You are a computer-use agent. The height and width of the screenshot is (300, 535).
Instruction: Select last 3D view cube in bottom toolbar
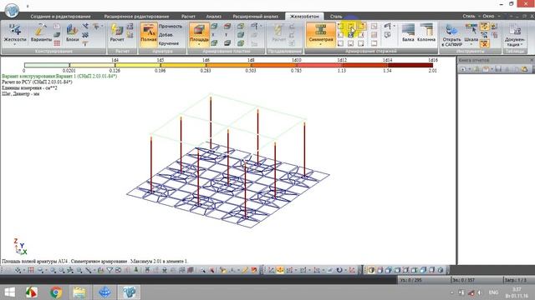[441, 270]
